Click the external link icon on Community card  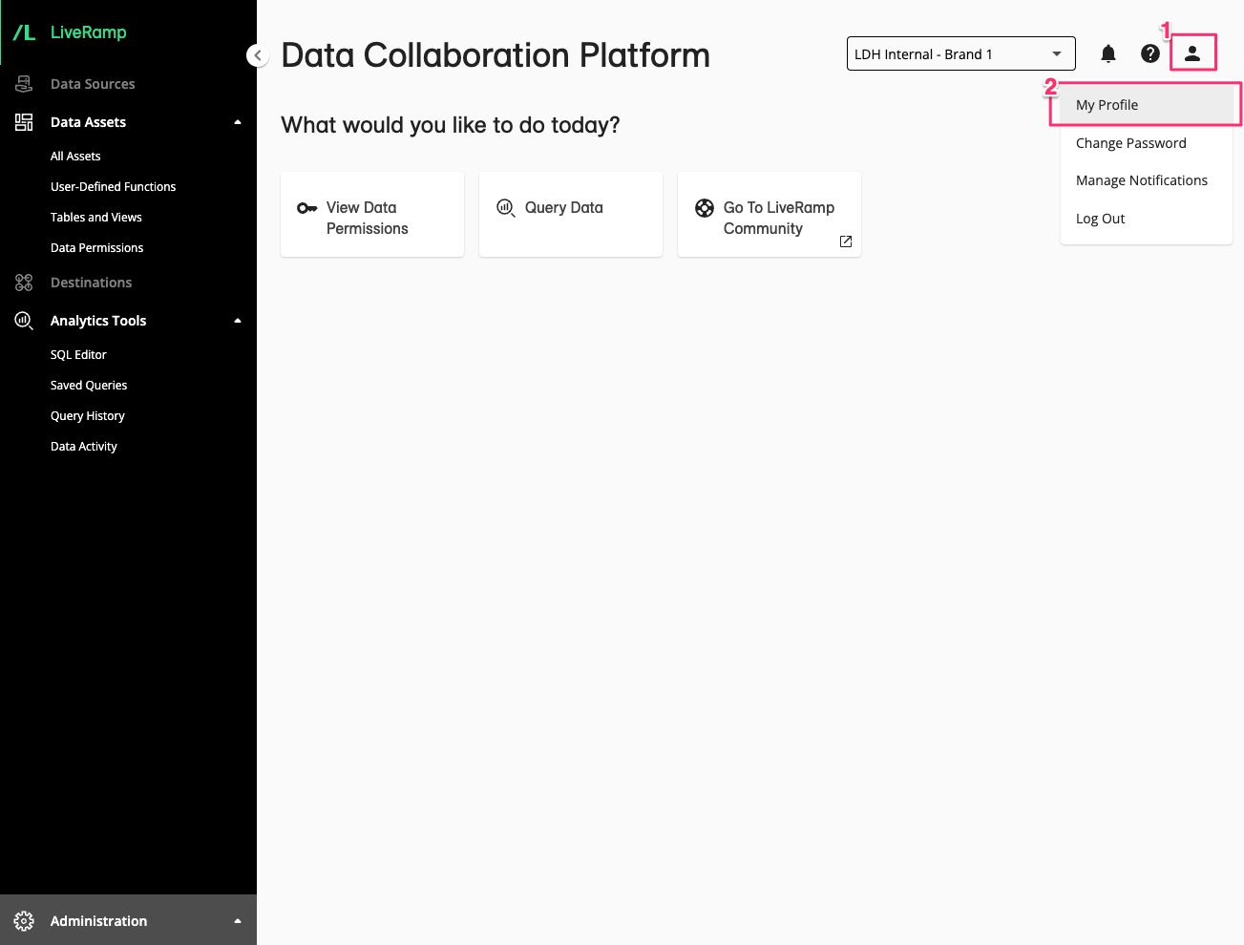coord(846,241)
